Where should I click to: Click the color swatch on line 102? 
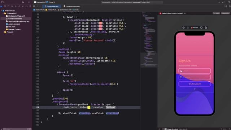click(100, 26)
